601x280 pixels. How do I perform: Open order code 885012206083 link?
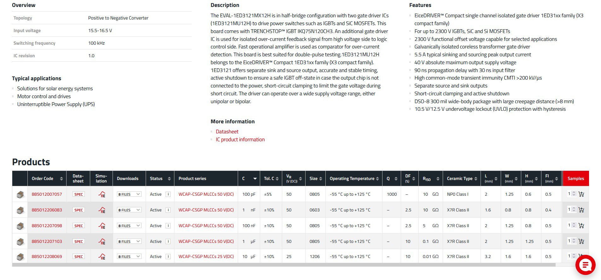(x=47, y=210)
